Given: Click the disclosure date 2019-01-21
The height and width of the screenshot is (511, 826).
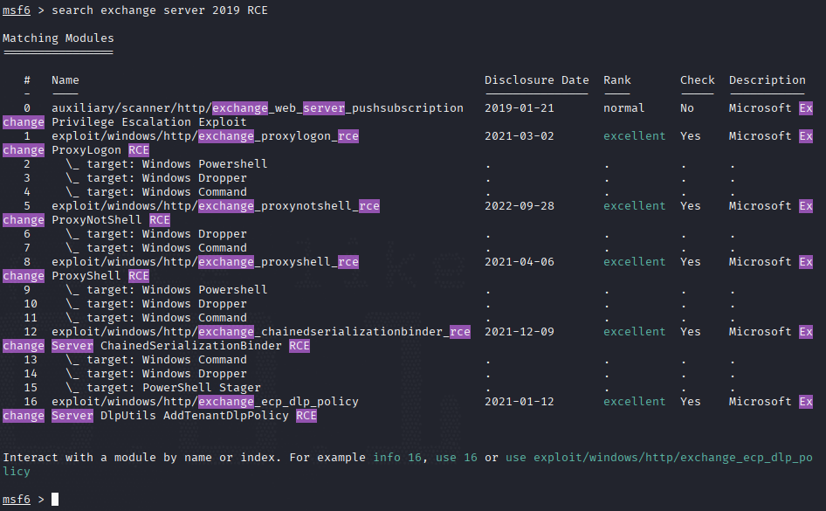Looking at the screenshot, I should 520,108.
